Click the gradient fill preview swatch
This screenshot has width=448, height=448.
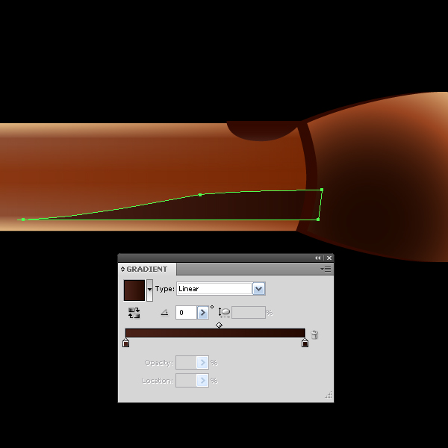134,290
